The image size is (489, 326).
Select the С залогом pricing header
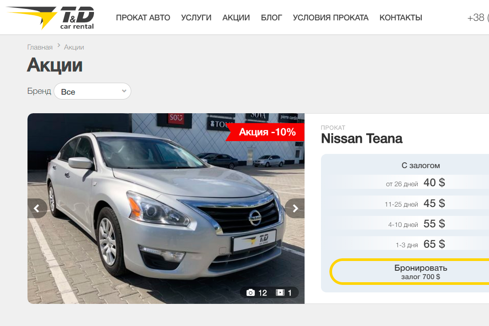(420, 165)
